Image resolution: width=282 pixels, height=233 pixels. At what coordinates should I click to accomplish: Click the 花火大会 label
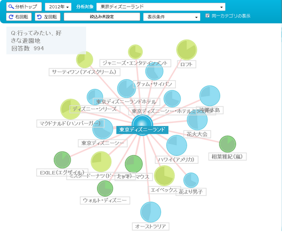click(x=197, y=134)
